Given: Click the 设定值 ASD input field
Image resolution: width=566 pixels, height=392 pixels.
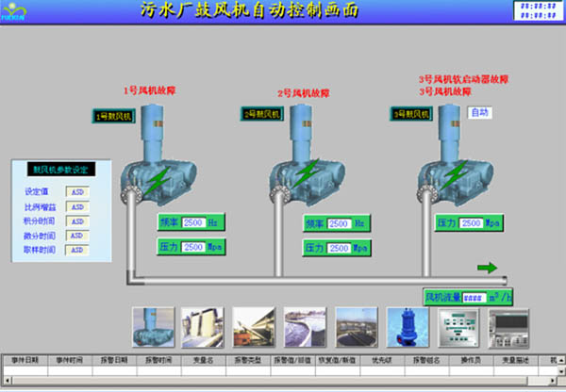Looking at the screenshot, I should 77,191.
